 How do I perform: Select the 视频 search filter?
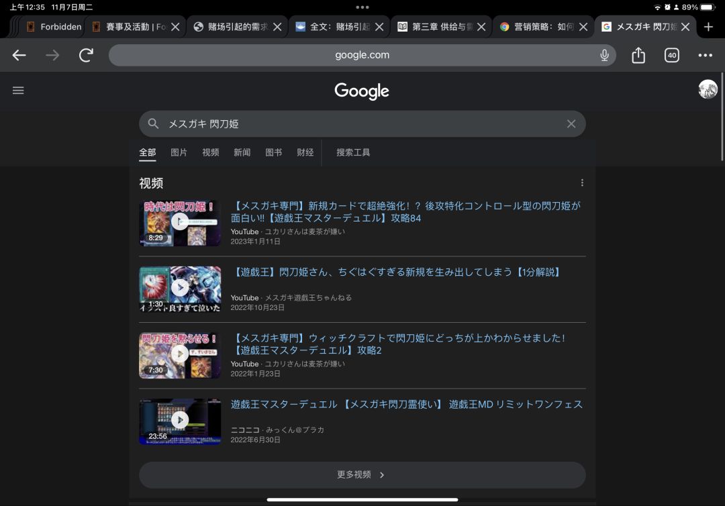point(210,152)
